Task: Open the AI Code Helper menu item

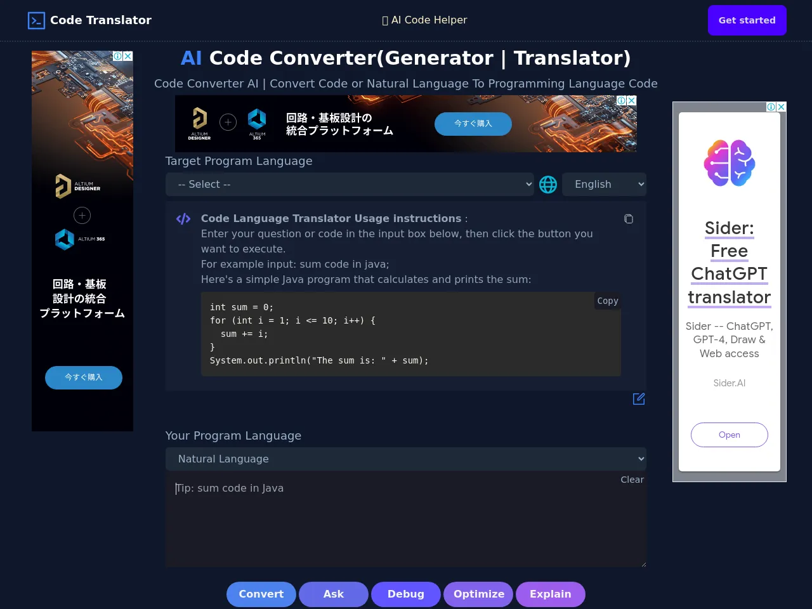Action: (x=424, y=20)
